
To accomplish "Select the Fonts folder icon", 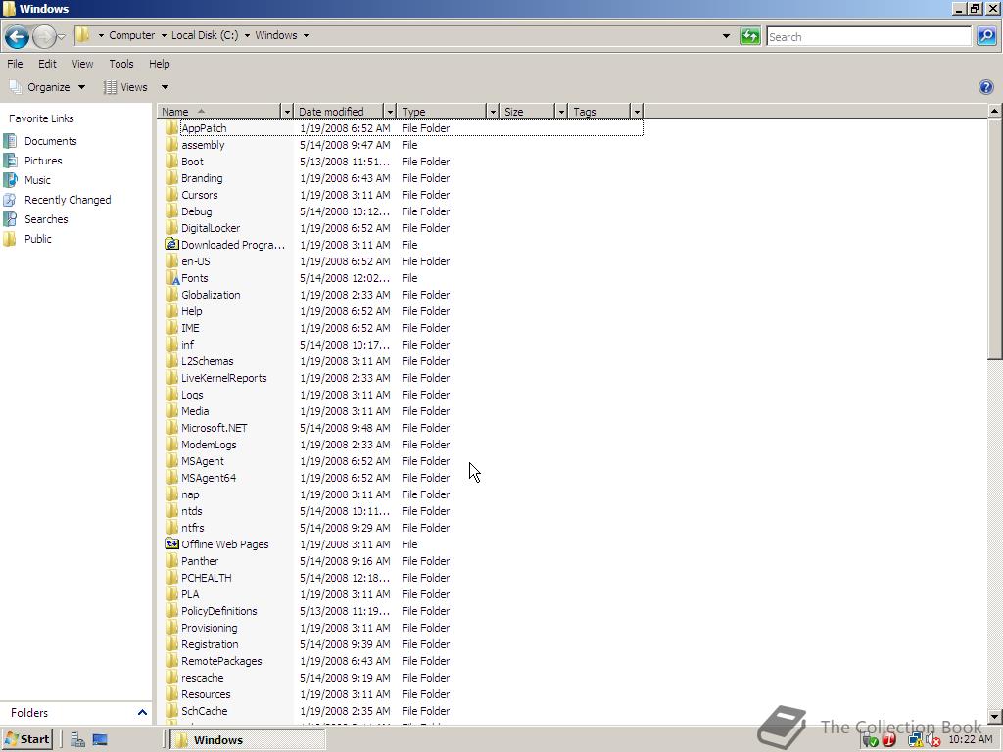I will pyautogui.click(x=171, y=277).
